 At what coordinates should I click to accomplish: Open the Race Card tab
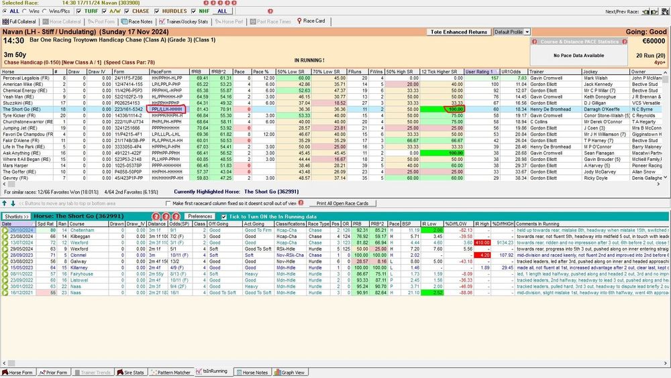tap(311, 21)
